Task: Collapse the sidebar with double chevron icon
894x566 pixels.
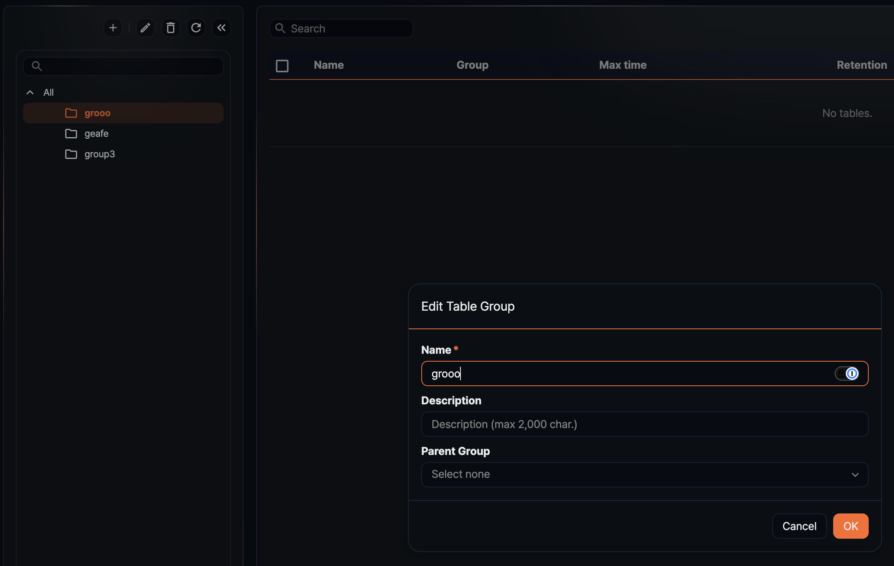Action: (221, 28)
